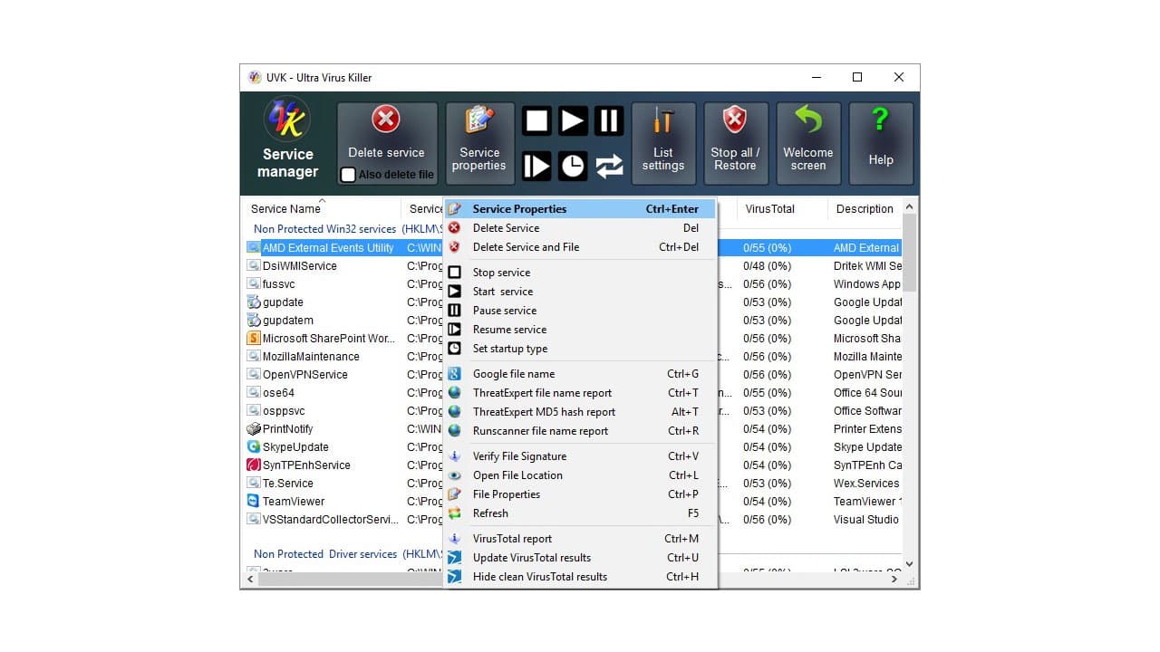This screenshot has height=652, width=1160.
Task: Return to Welcome screen via green arrow icon
Action: click(x=807, y=120)
